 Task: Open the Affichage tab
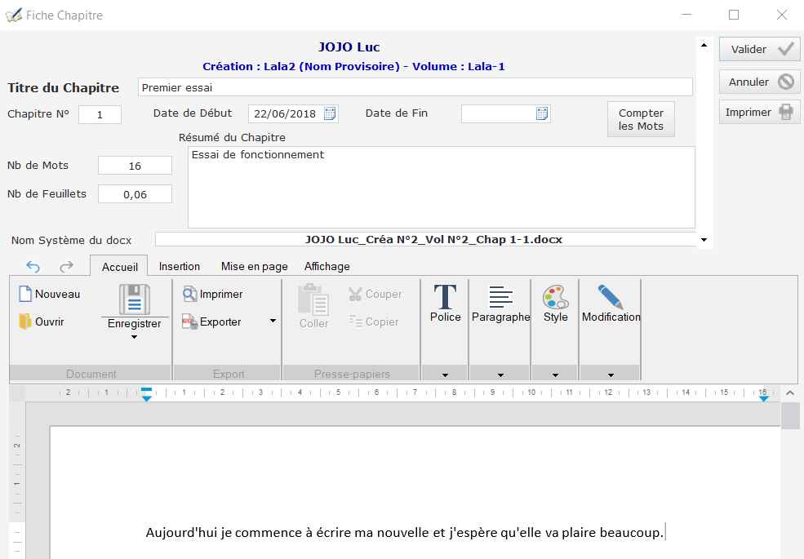click(327, 266)
